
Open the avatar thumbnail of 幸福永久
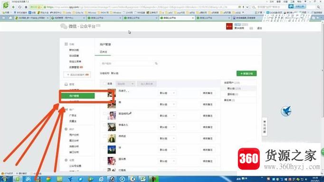112,127
